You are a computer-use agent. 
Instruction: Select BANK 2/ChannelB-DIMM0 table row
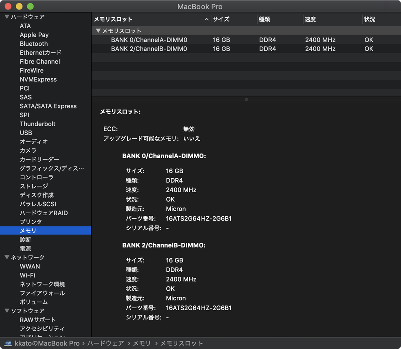tap(246, 49)
